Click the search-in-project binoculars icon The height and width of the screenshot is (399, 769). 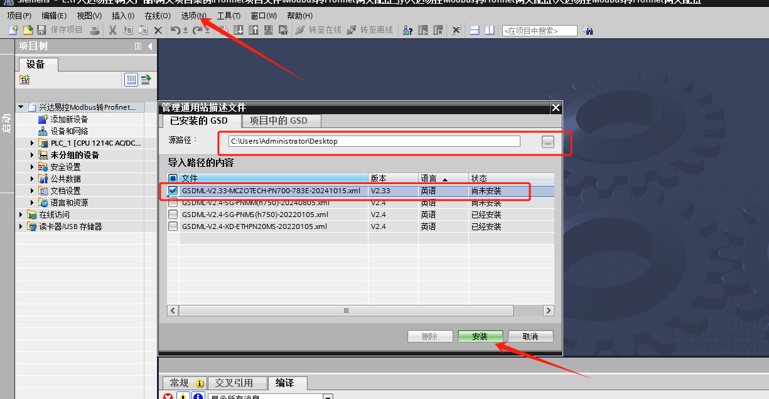click(x=588, y=30)
